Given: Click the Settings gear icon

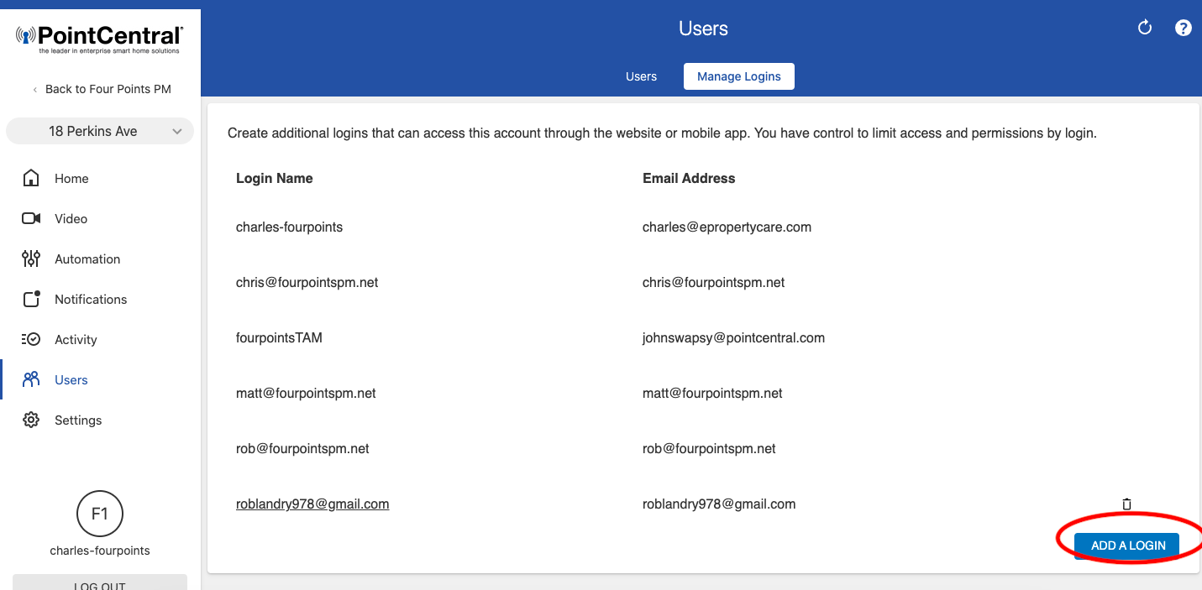Looking at the screenshot, I should (31, 420).
